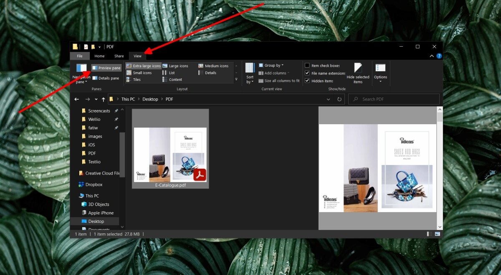Open the Options button in ribbon
The image size is (501, 275).
pos(380,72)
